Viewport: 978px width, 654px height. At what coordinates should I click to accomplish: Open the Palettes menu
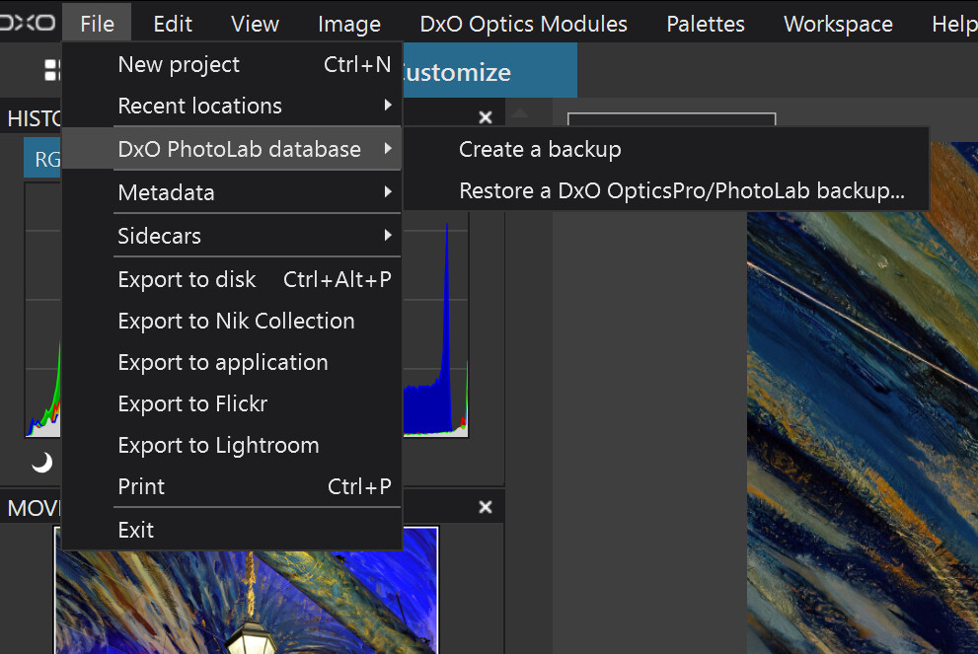tap(706, 24)
